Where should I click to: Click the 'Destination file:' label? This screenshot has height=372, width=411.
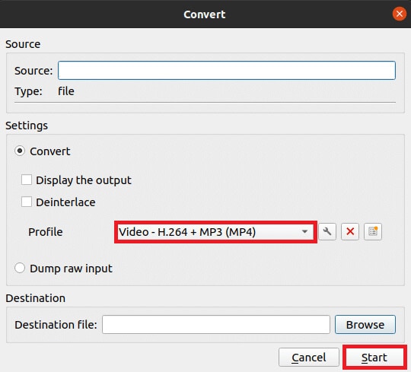coord(56,325)
